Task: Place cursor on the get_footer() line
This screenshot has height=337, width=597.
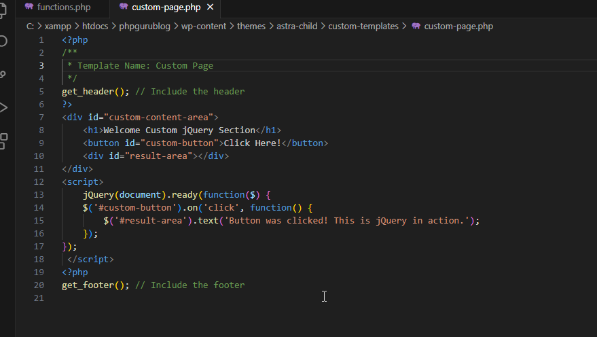Action: [95, 285]
